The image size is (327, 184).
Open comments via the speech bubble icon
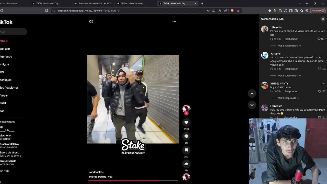point(186,136)
